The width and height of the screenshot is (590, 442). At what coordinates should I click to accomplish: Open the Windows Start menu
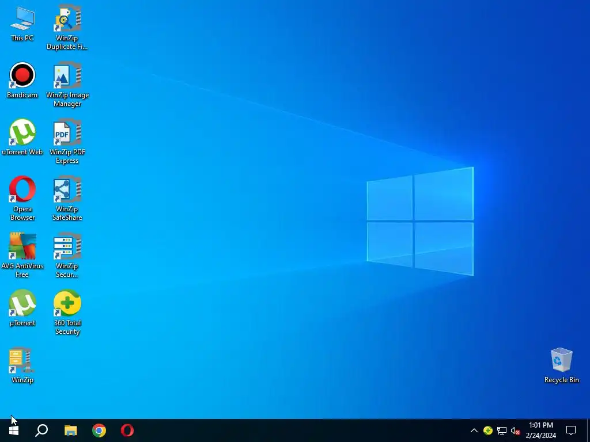[x=14, y=430]
